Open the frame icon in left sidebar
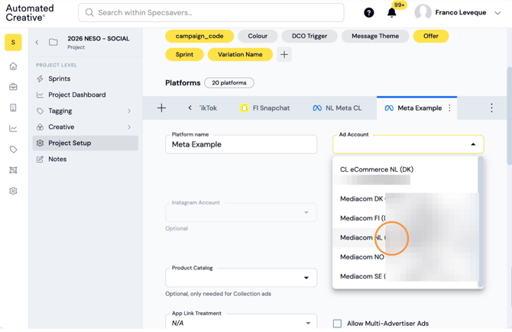Image resolution: width=512 pixels, height=332 pixels. point(13,170)
